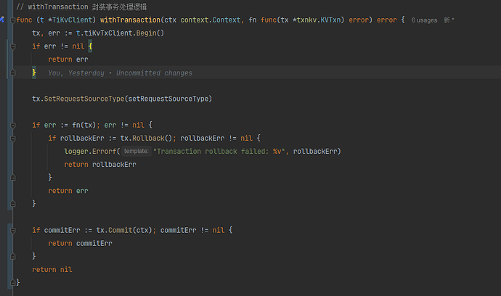Image resolution: width=501 pixels, height=296 pixels.
Task: Click the gutter icon beside the func declaration
Action: 3,20
